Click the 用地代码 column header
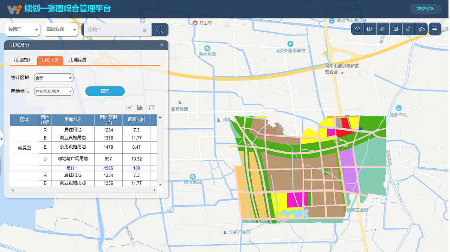Viewport: 450px width, 252px height. [45, 120]
